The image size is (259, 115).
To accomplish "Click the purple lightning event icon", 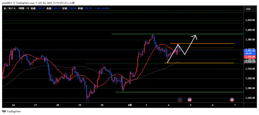I will (x=180, y=100).
